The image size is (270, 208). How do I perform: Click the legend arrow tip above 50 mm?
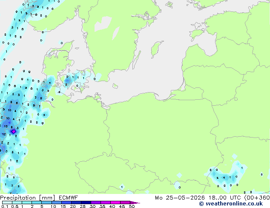[135, 203]
